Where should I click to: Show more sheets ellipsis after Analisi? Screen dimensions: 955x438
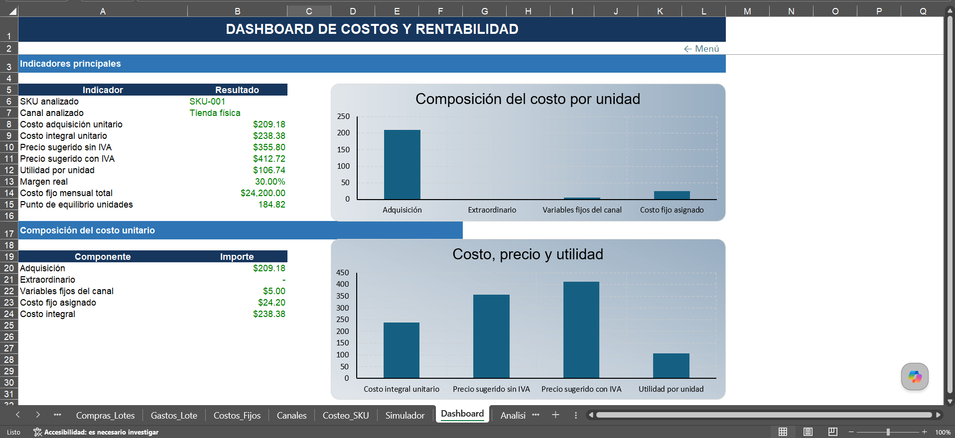click(x=536, y=415)
